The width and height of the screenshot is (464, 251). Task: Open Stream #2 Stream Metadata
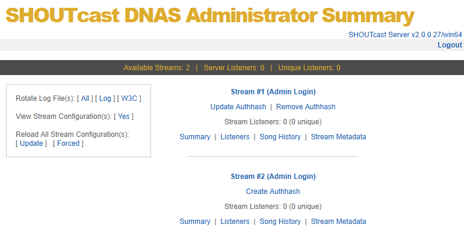point(338,222)
